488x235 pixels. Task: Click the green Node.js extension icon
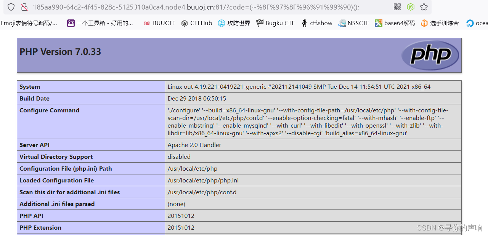411,7
